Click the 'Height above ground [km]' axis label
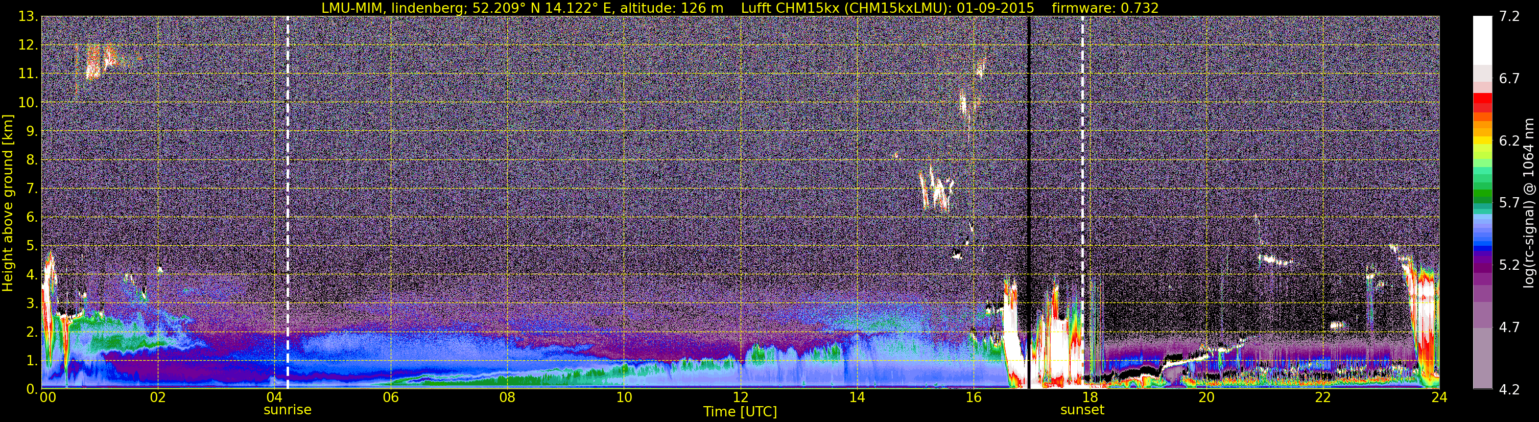The width and height of the screenshot is (1539, 422). [8, 203]
